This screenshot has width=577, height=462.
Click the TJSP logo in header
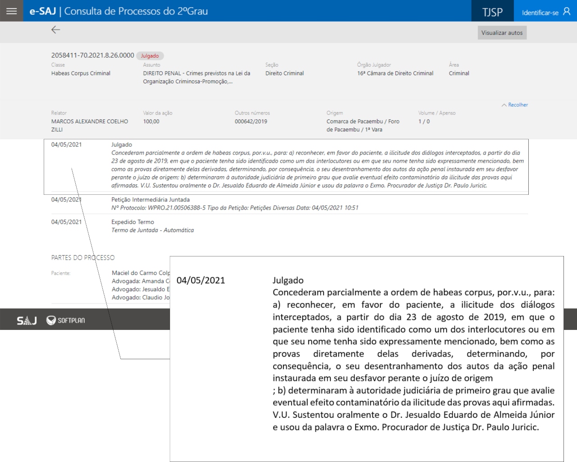click(492, 12)
